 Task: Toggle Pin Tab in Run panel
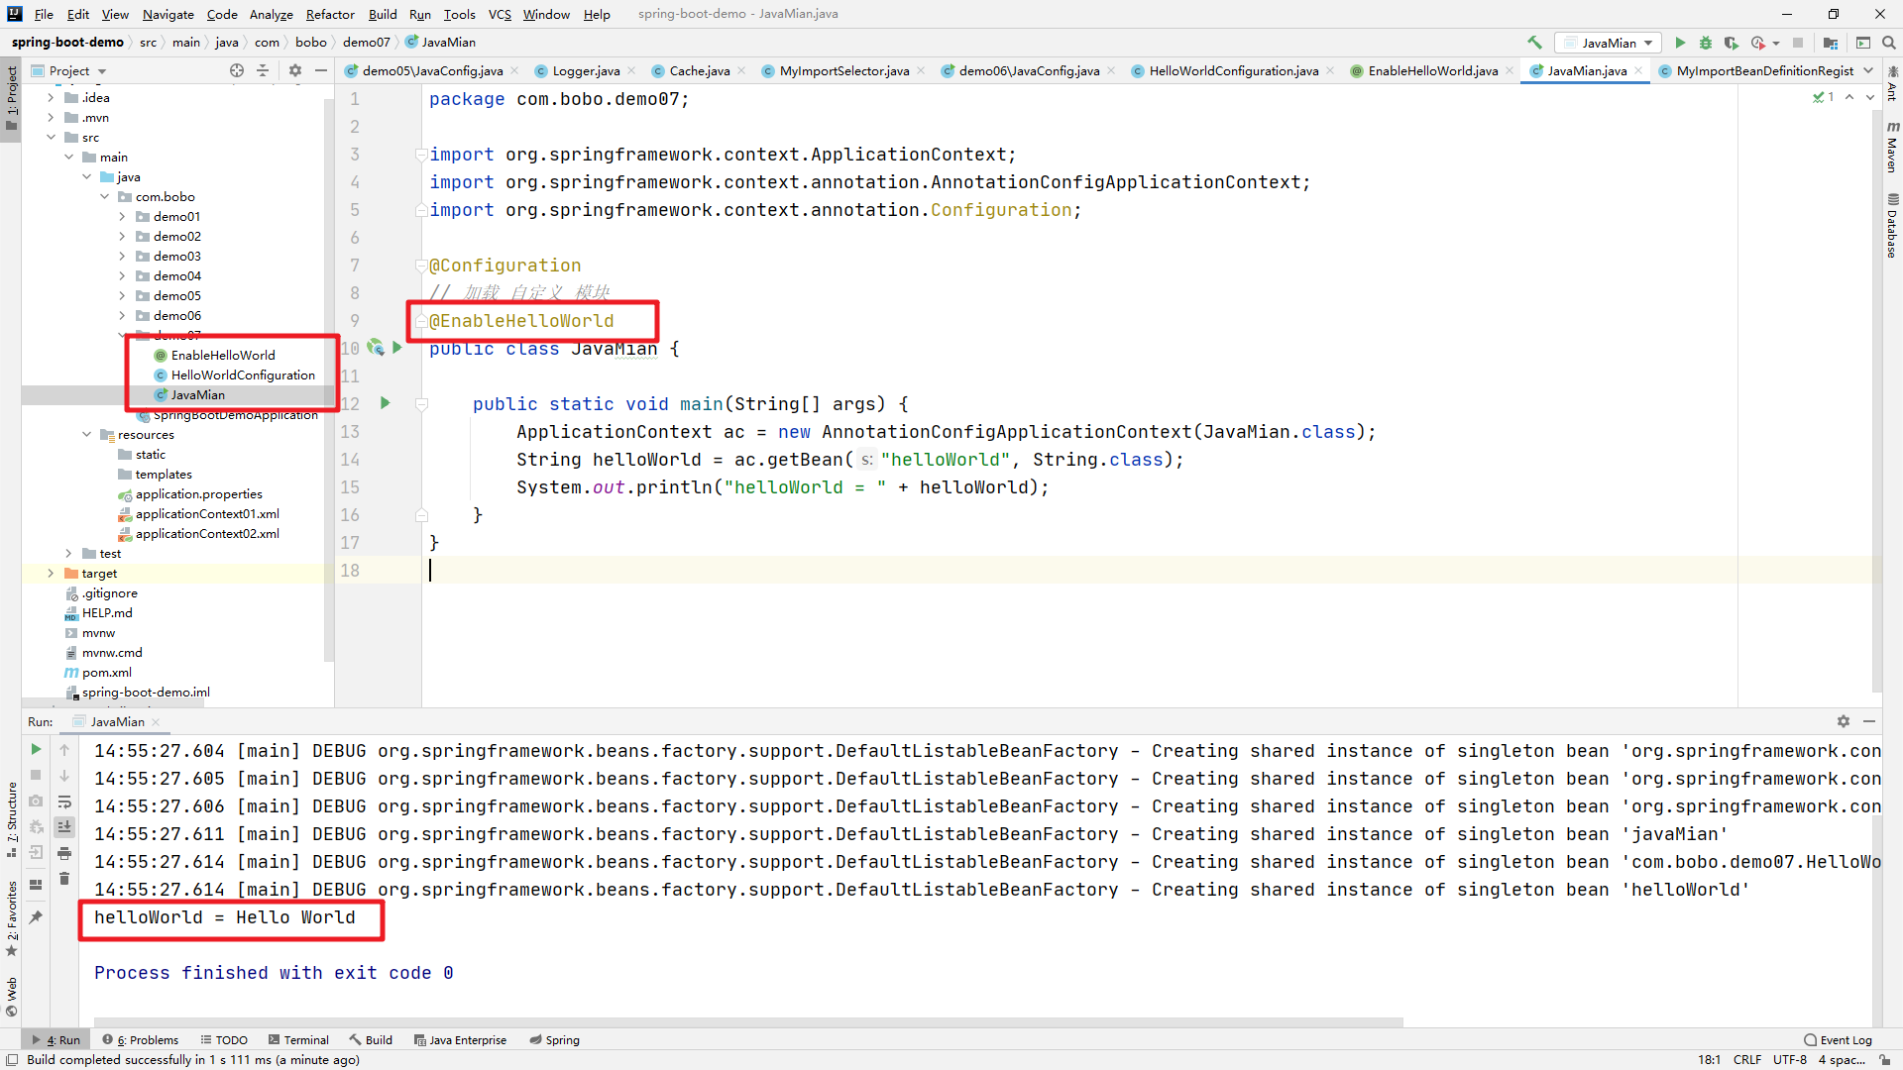coord(36,916)
